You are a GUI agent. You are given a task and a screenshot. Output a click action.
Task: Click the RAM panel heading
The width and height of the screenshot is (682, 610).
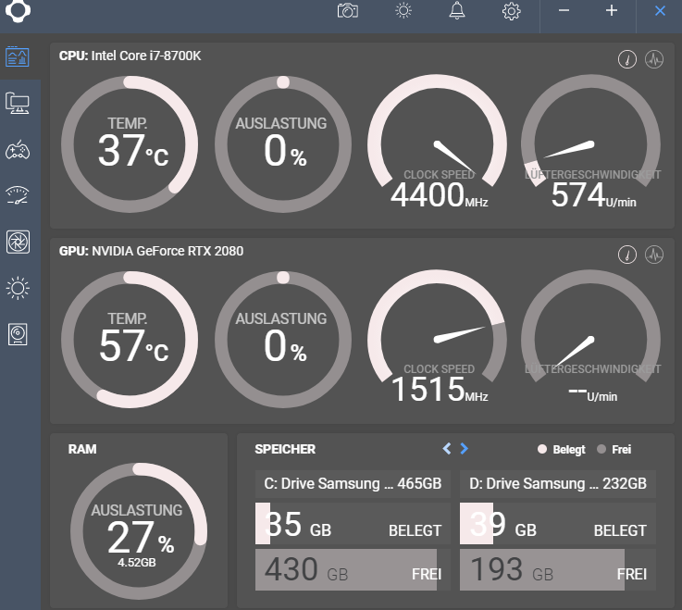[82, 449]
